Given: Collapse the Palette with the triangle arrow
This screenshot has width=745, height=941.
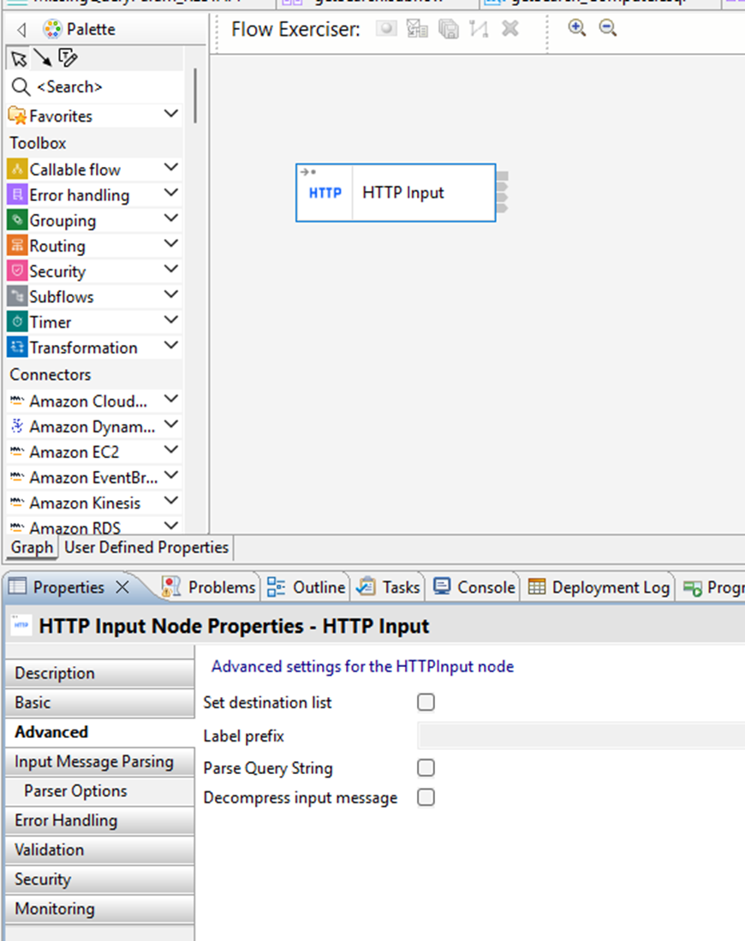Looking at the screenshot, I should [21, 30].
